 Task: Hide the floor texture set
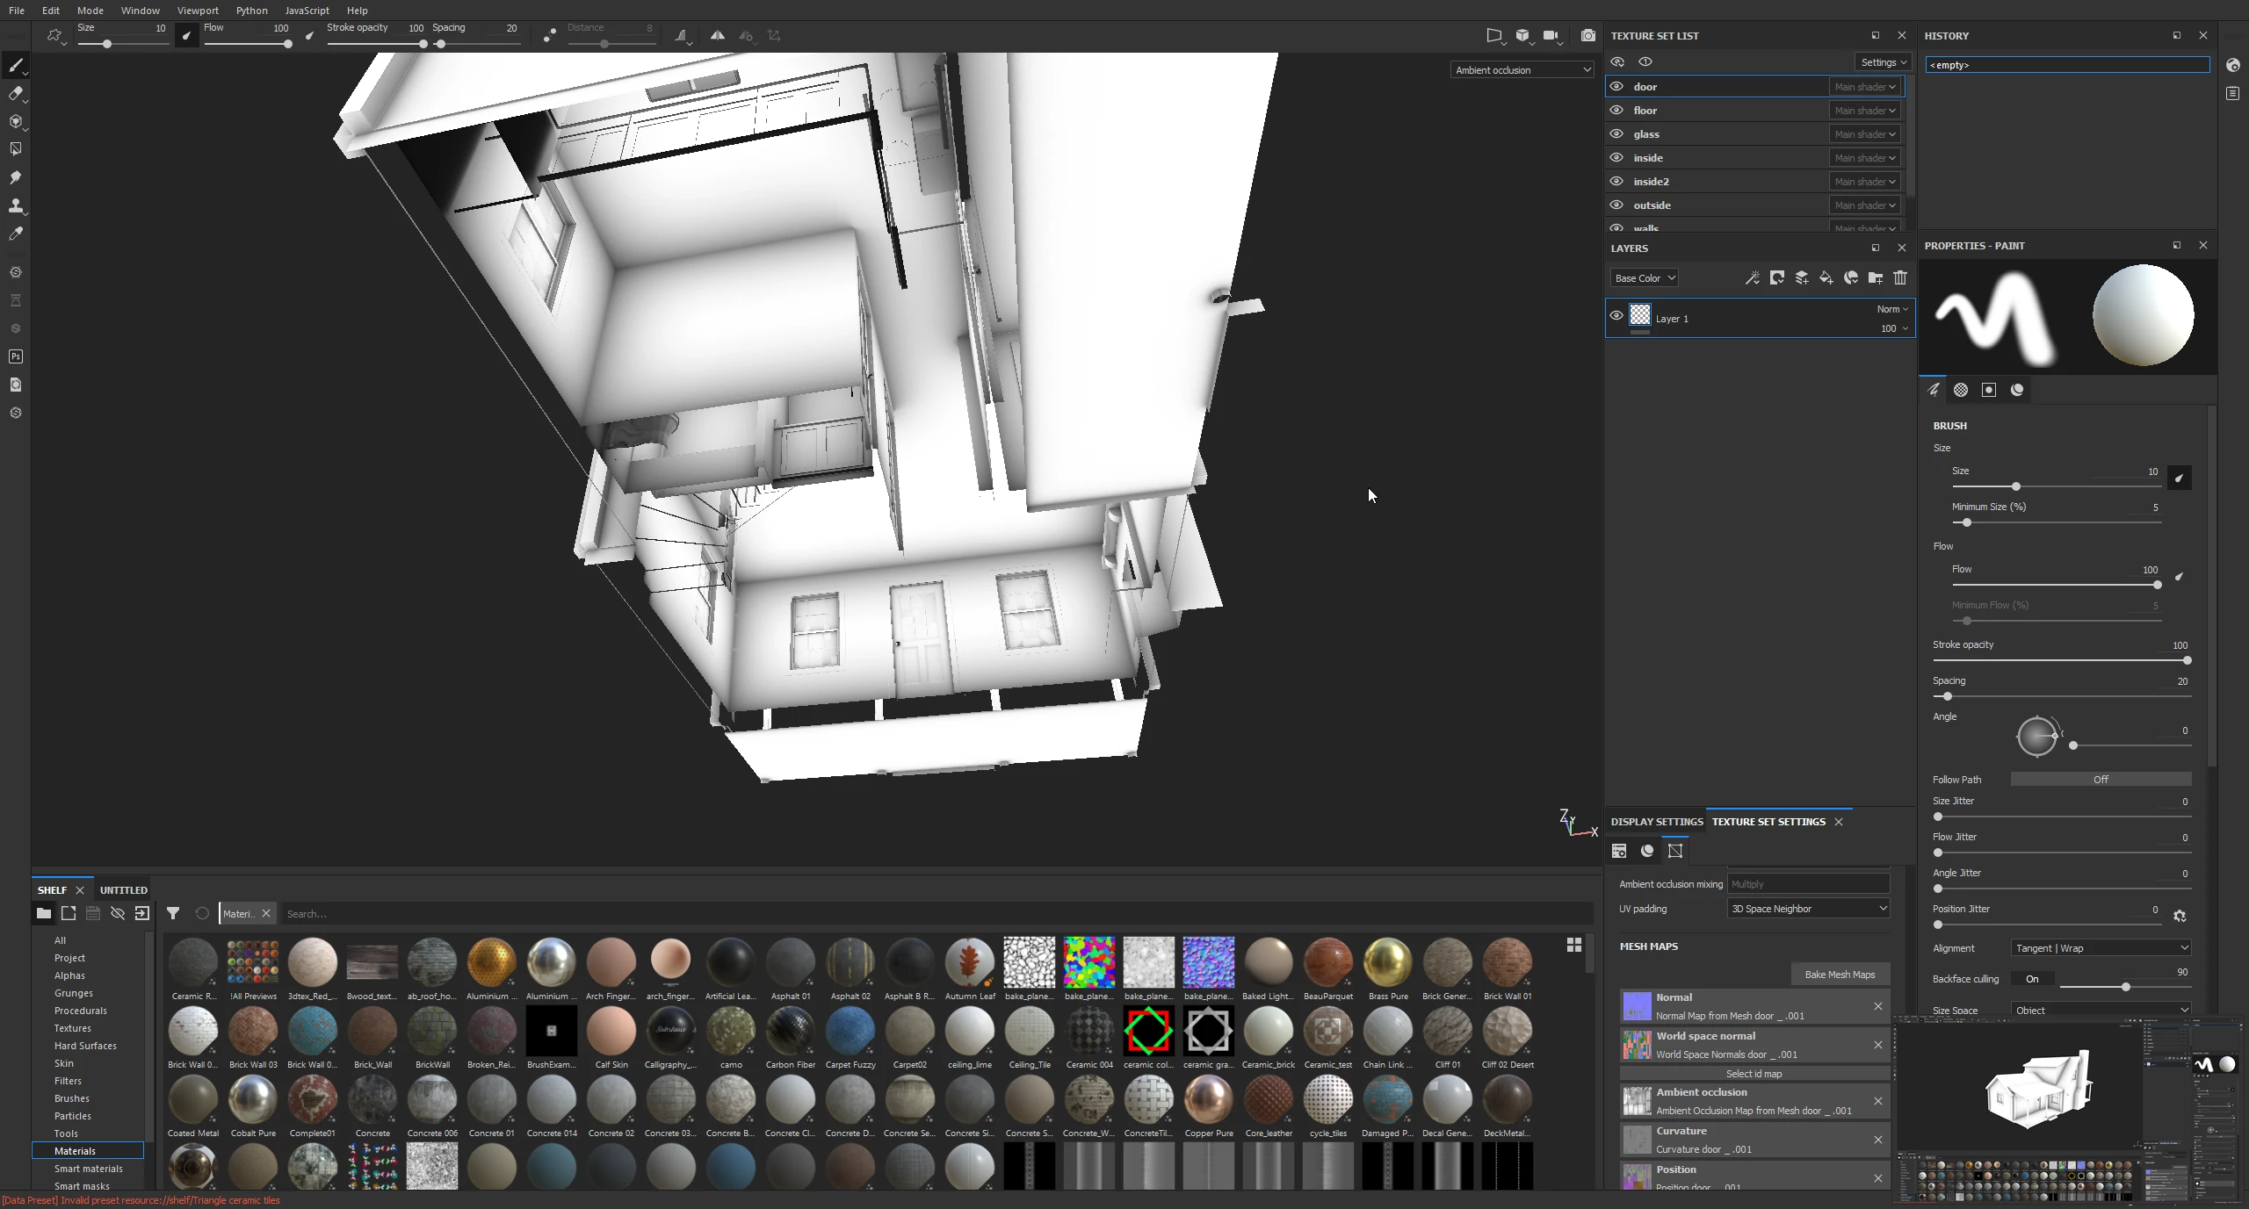point(1616,111)
